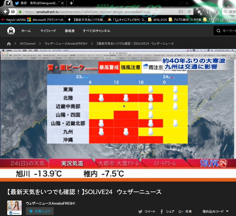Click SOLiVE24 ウェザーニュース breadcrumb

pyautogui.click(x=135, y=44)
